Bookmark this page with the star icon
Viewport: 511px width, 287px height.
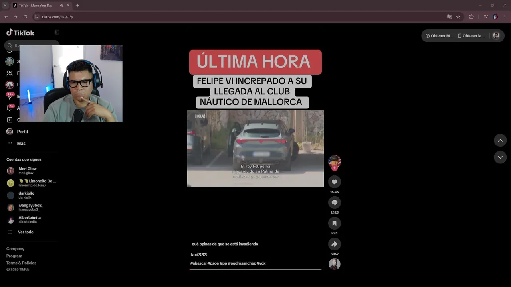(x=458, y=17)
